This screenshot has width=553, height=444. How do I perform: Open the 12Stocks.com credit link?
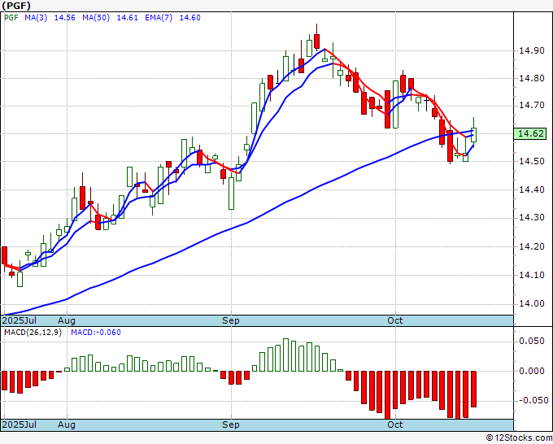tap(519, 438)
